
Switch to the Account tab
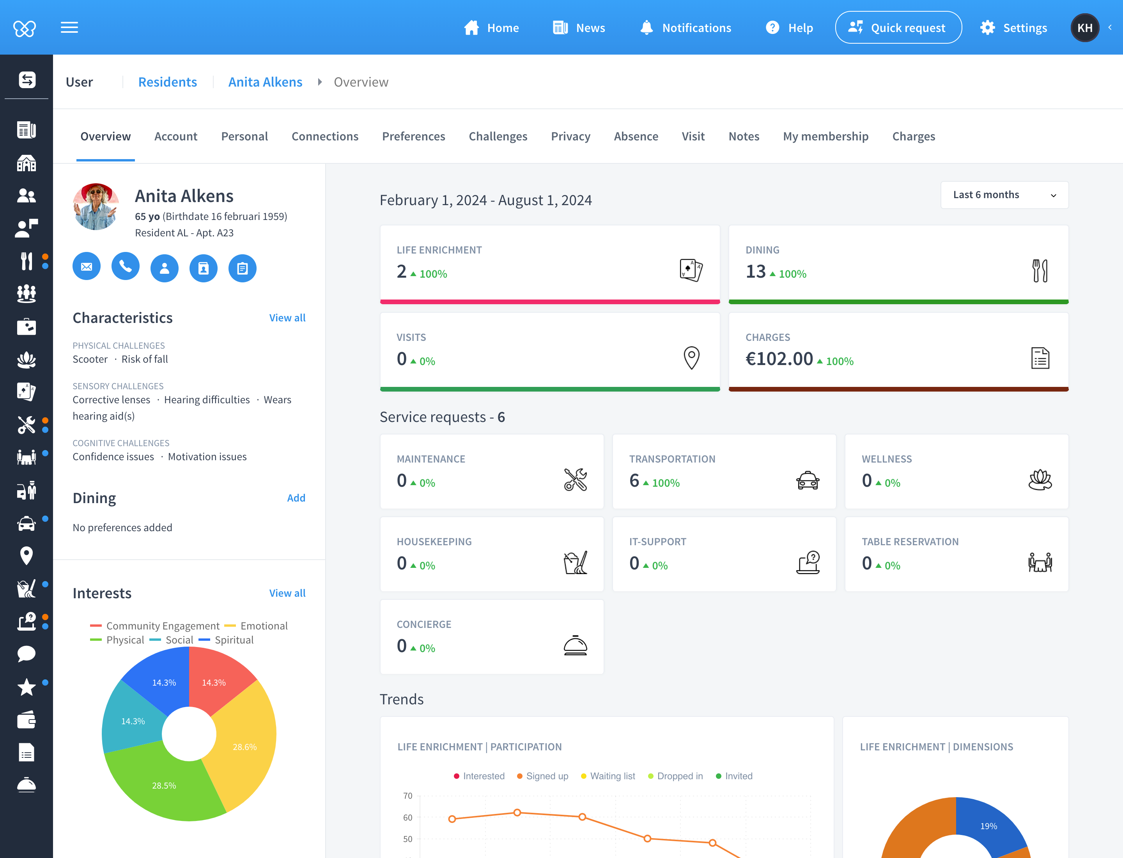click(x=176, y=136)
